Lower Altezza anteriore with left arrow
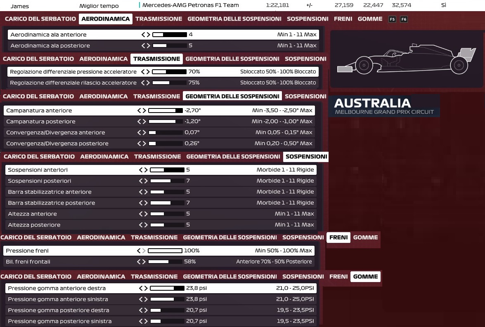Image resolution: width=485 pixels, height=327 pixels. 141,214
